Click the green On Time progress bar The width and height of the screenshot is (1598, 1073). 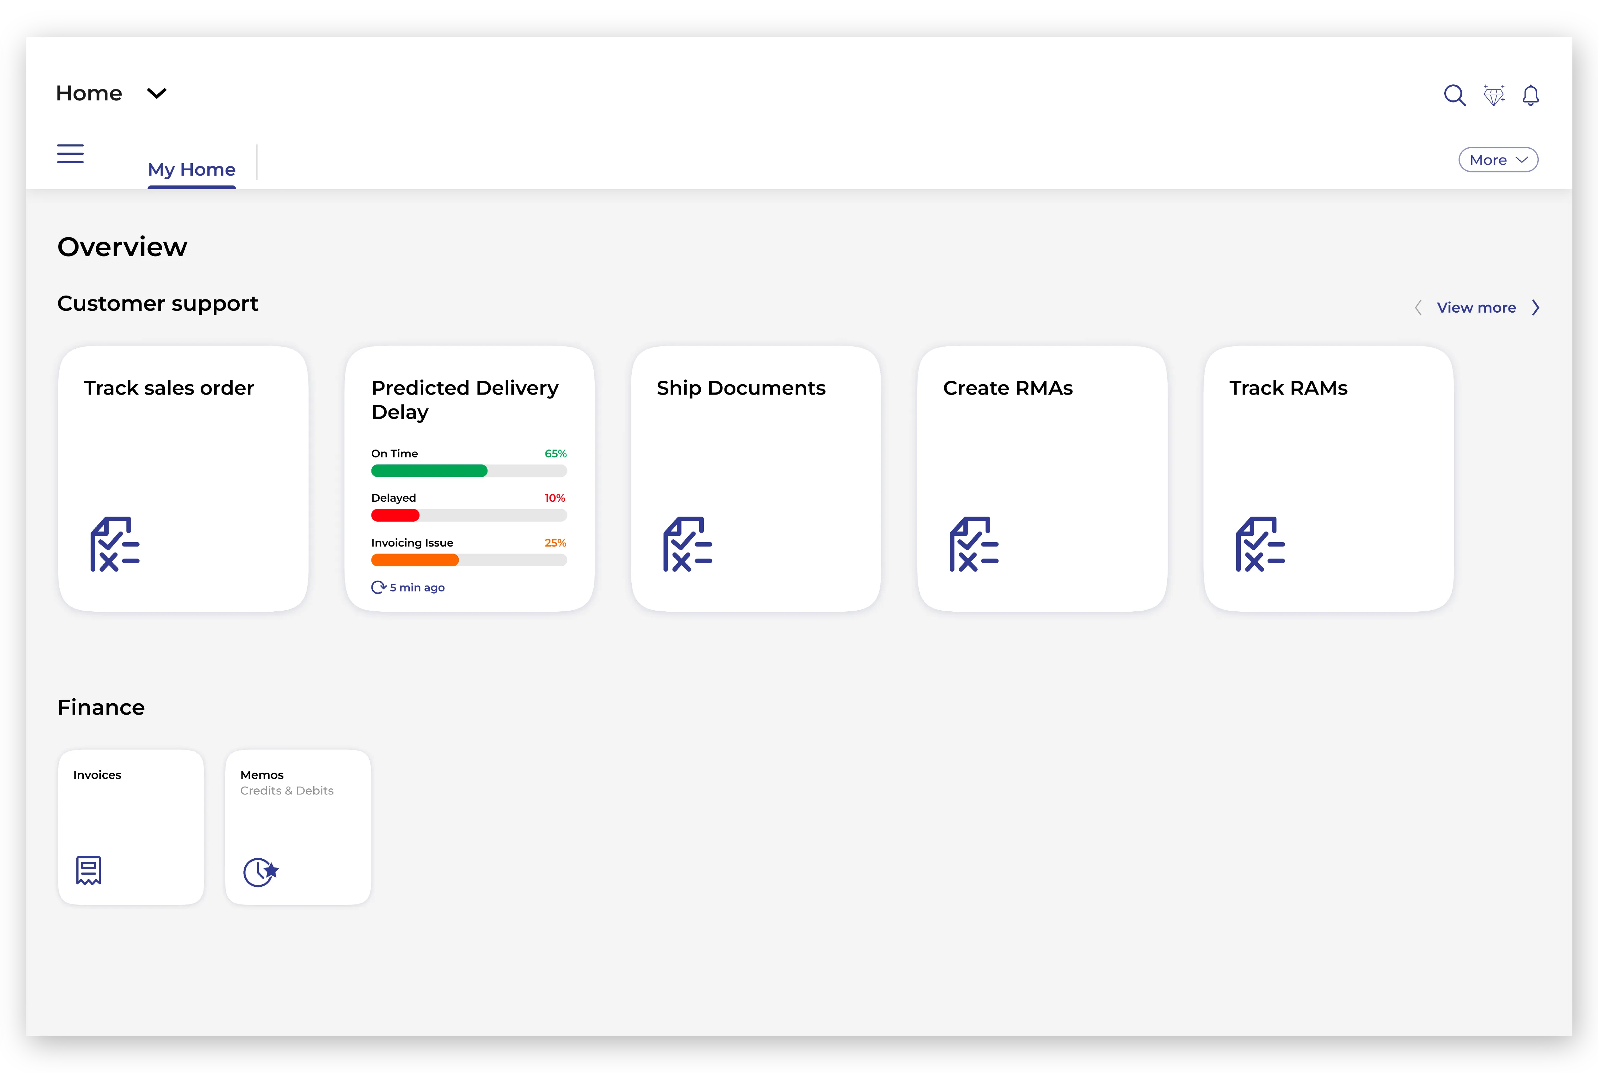tap(469, 471)
